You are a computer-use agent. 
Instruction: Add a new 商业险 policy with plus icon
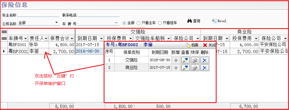pos(176,68)
